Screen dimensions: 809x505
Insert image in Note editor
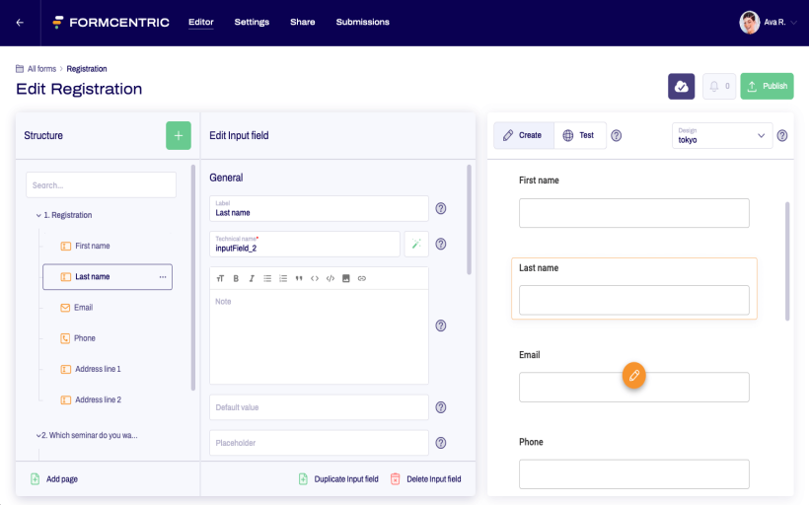(346, 278)
